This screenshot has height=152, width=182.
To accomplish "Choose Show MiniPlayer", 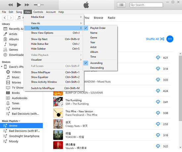I will point(54,72).
